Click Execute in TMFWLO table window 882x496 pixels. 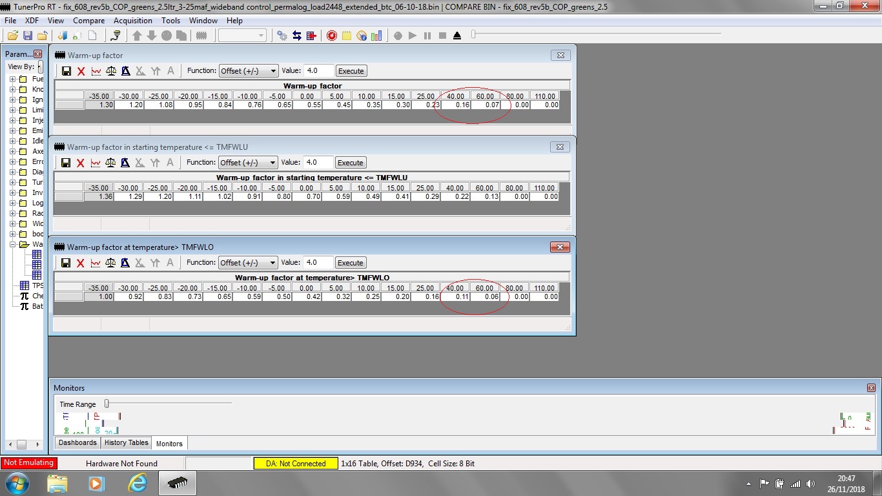coord(351,263)
